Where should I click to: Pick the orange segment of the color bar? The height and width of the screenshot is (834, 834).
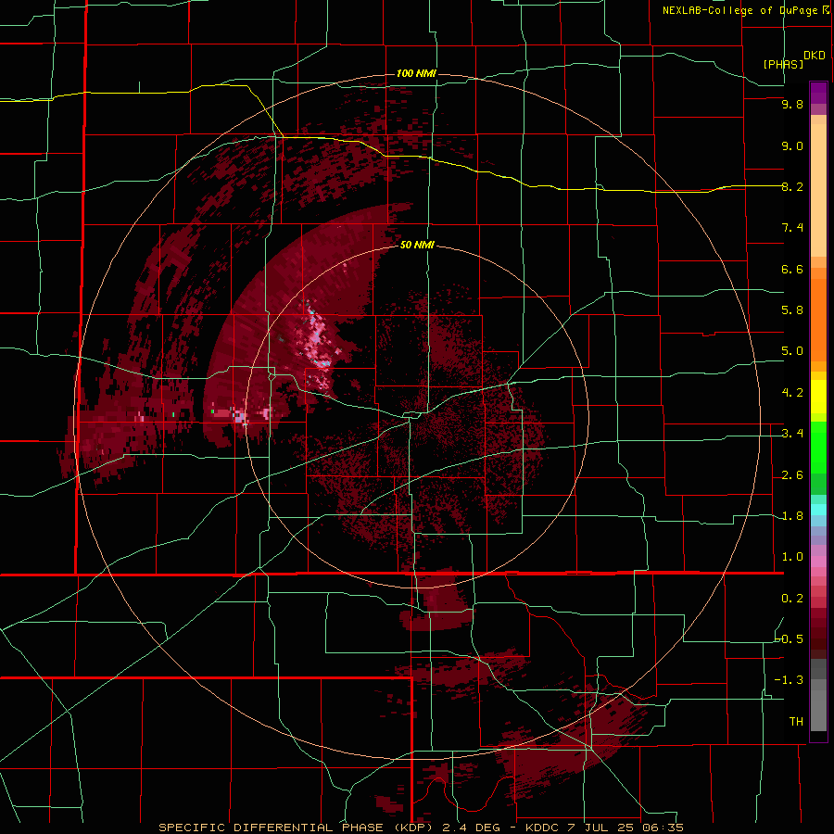(818, 321)
